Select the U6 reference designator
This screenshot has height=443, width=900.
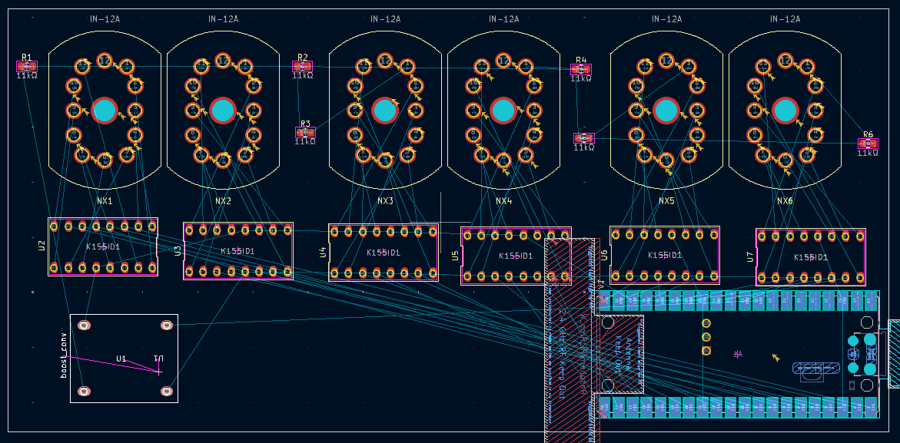point(604,255)
